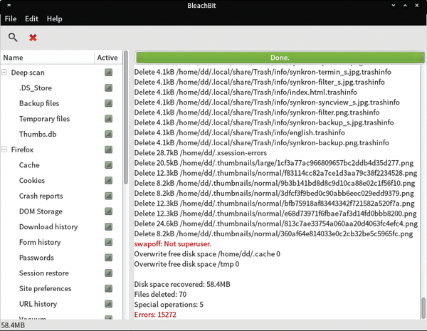The width and height of the screenshot is (427, 331).
Task: Click the BleachBit window menu icon
Action: click(x=9, y=5)
